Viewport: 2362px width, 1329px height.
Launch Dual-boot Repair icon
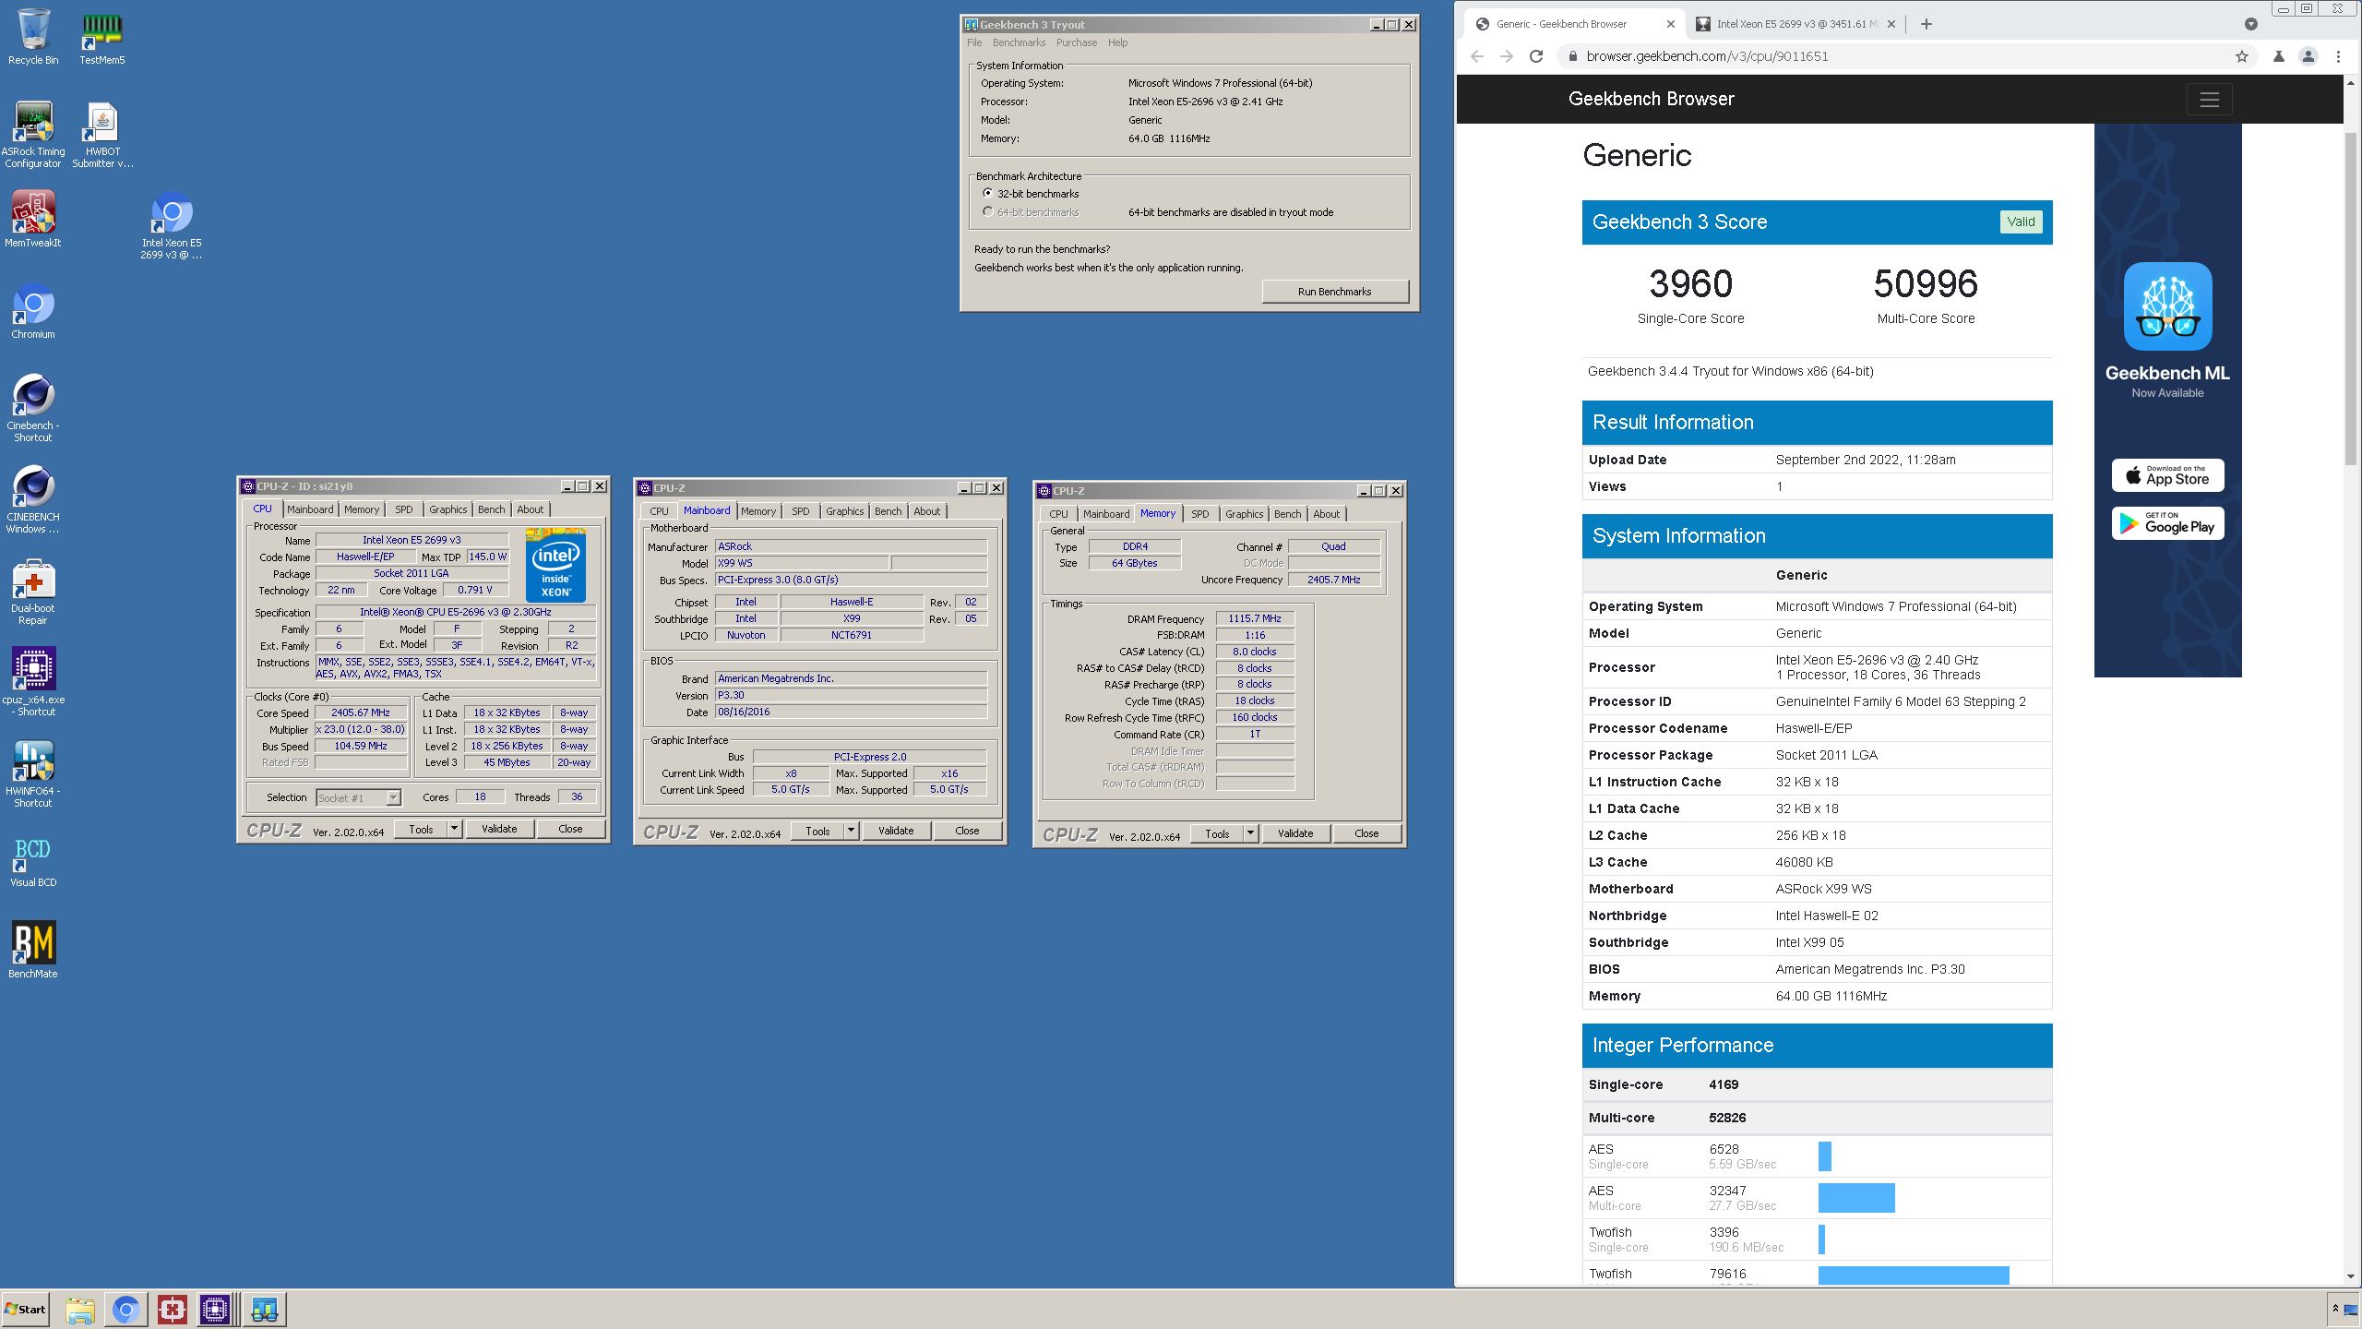(x=33, y=591)
